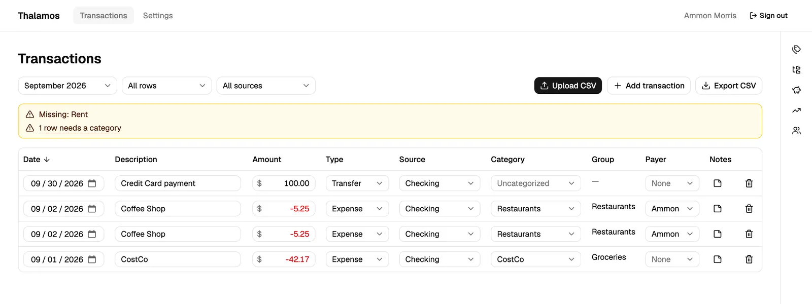Edit the -42.17 amount field
Image resolution: width=812 pixels, height=304 pixels.
click(x=284, y=259)
